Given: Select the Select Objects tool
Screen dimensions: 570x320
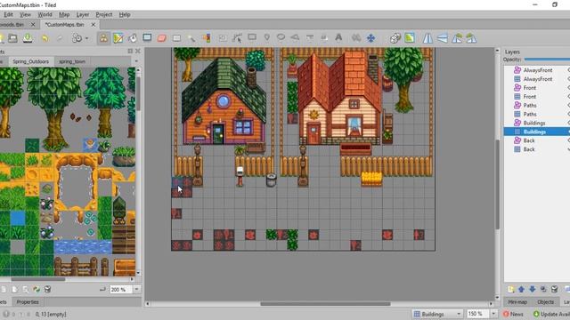Looking at the screenshot, I should tap(223, 38).
